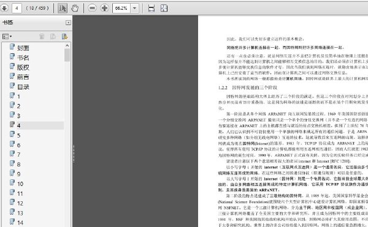Jump to bookmark 11
The height and width of the screenshot is (227, 368).
(20, 193)
